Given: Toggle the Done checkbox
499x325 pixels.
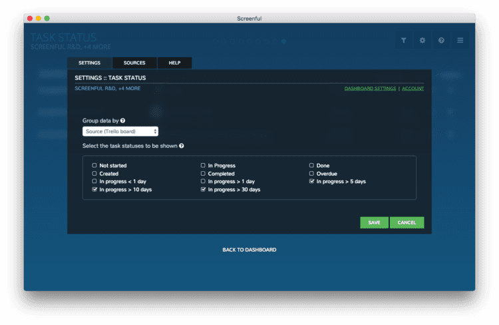Looking at the screenshot, I should point(311,165).
